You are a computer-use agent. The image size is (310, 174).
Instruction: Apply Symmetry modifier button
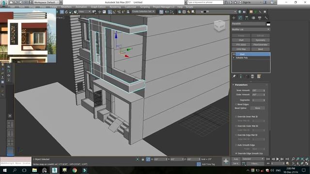[x=261, y=40]
